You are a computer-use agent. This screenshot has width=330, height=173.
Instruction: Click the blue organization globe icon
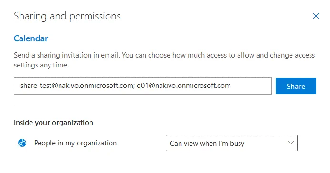[x=22, y=143]
